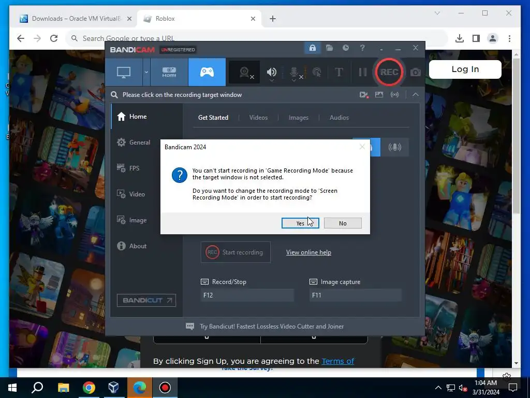The width and height of the screenshot is (530, 398).
Task: Reload the page in Chrome
Action: pos(54,38)
